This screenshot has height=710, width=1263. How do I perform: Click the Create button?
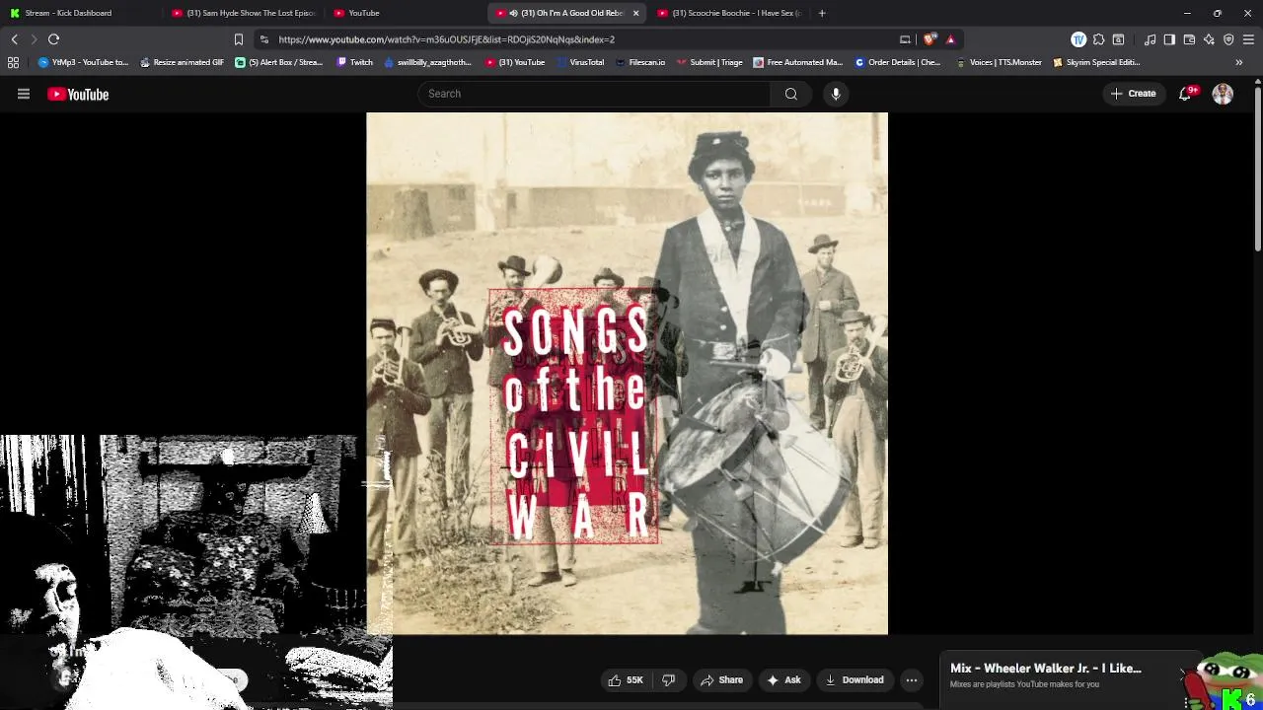click(x=1133, y=94)
